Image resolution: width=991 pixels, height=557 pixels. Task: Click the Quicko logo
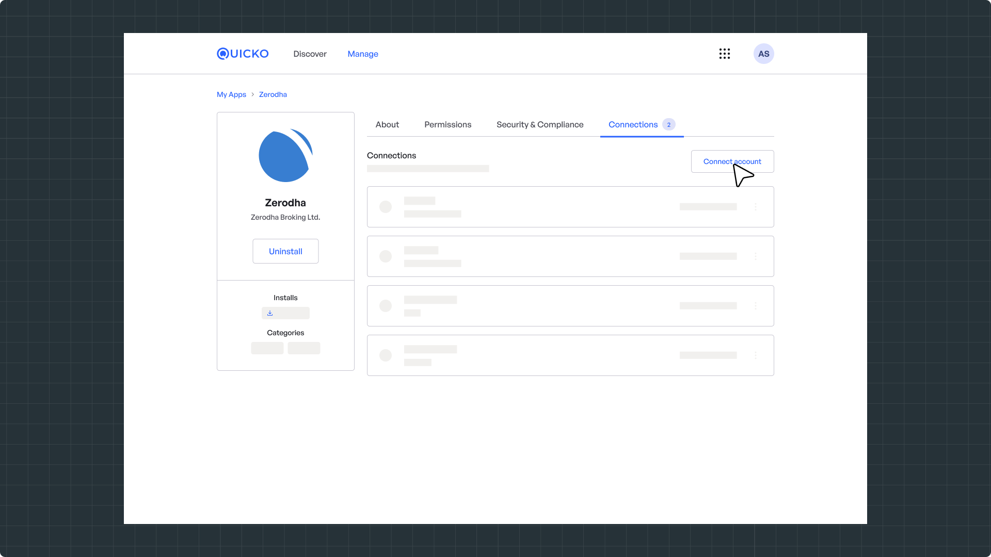243,54
